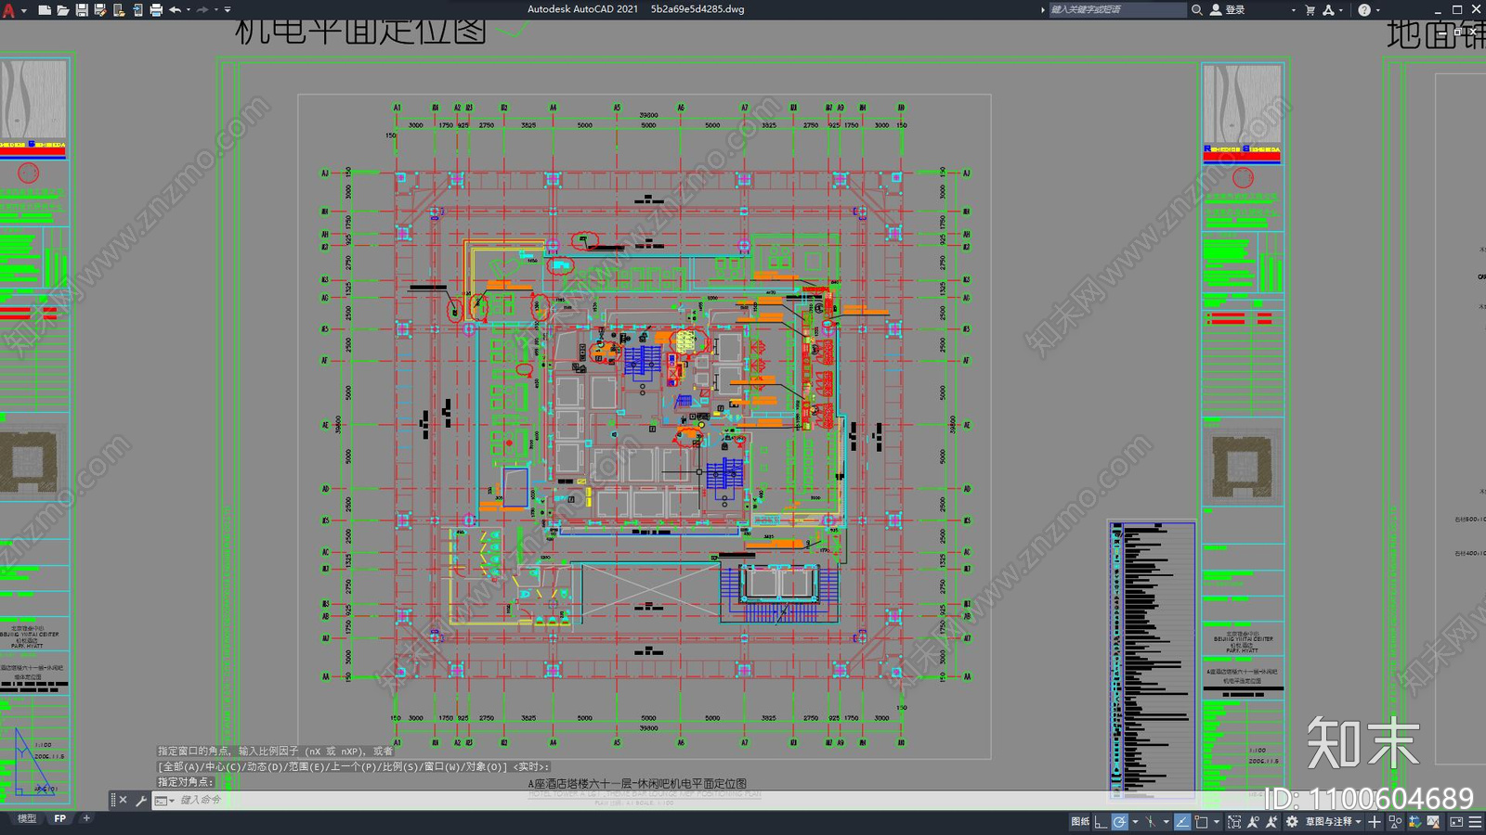Click the Plot printer icon

pyautogui.click(x=156, y=9)
